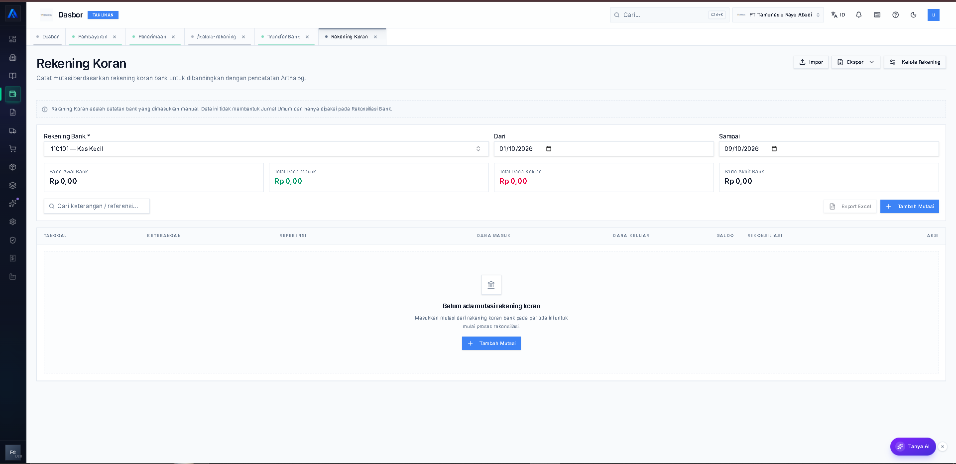
Task: Switch to the Transfer Bank tab
Action: coord(283,37)
